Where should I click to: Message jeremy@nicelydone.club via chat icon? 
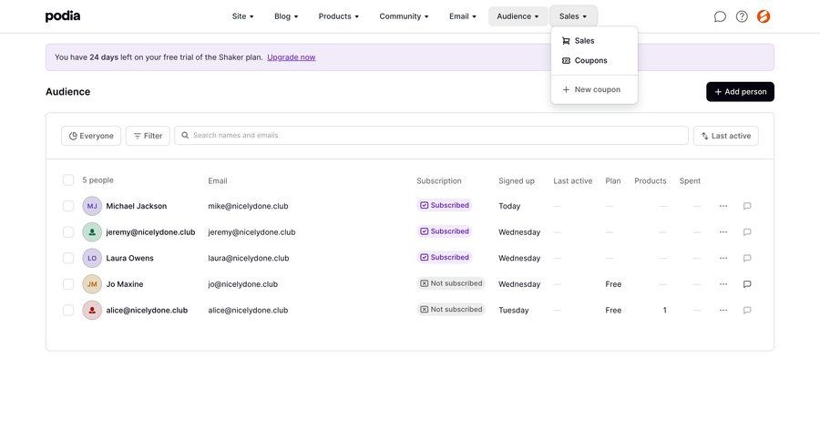[x=747, y=231]
